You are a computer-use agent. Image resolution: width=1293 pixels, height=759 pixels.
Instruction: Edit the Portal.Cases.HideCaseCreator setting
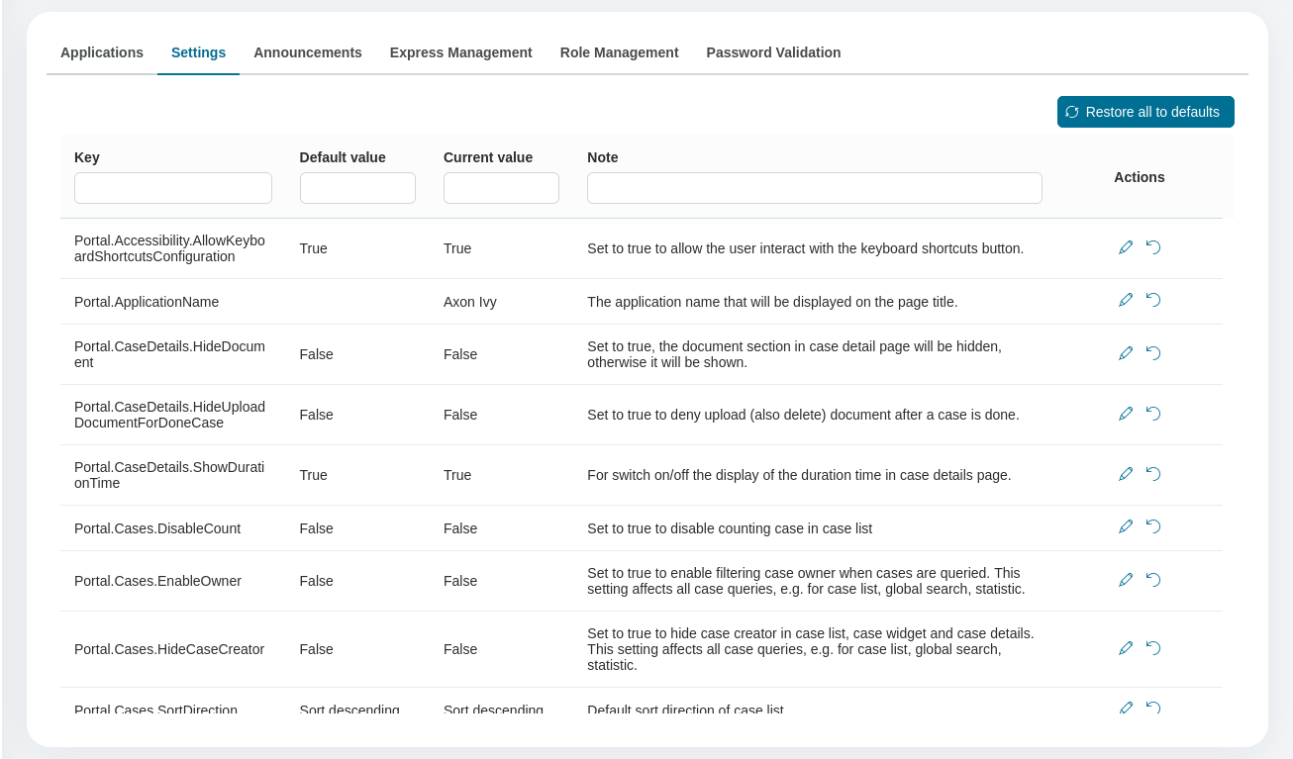(1126, 648)
